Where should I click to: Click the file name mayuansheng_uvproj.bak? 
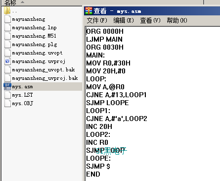click(45, 78)
